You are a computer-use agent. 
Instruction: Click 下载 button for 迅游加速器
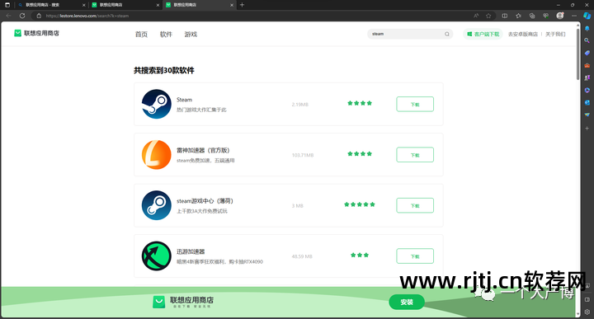coord(415,256)
